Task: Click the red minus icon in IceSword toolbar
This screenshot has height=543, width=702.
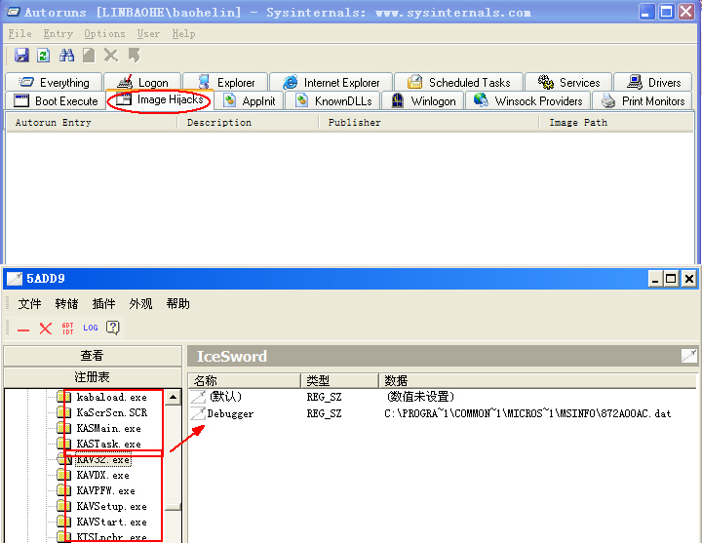Action: pyautogui.click(x=23, y=330)
